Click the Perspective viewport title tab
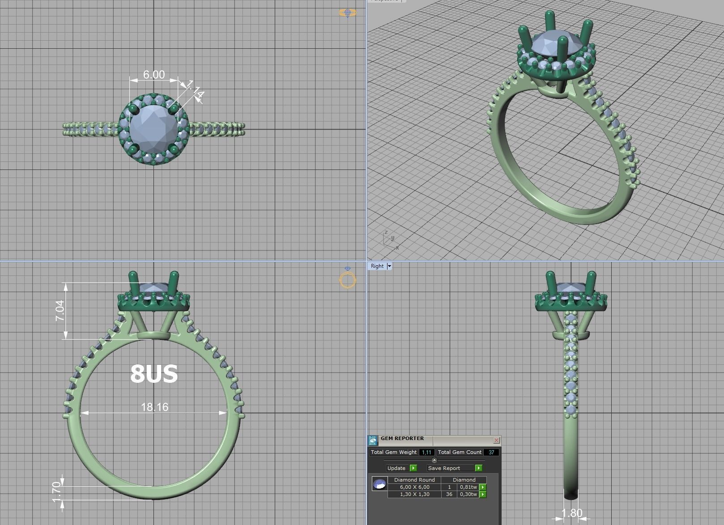The height and width of the screenshot is (525, 724). (x=387, y=1)
